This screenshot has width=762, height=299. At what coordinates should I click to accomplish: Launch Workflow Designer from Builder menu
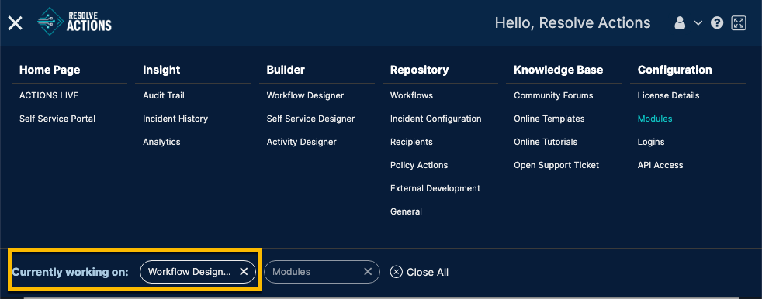coord(305,95)
